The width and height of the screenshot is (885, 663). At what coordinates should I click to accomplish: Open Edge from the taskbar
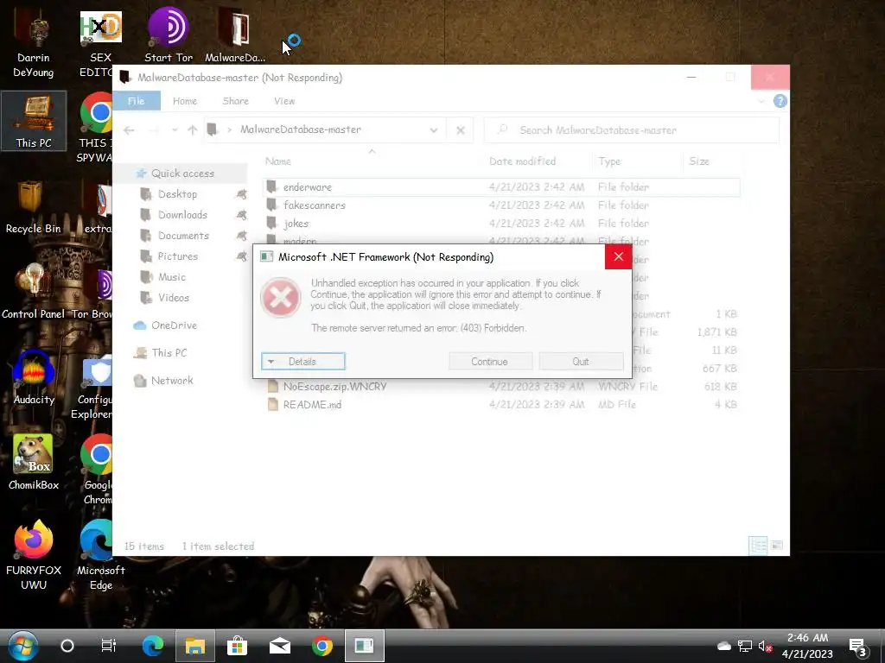click(152, 646)
